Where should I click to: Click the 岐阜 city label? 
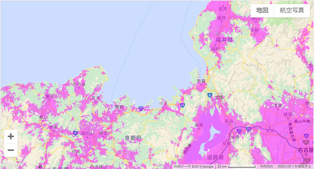click(x=288, y=114)
